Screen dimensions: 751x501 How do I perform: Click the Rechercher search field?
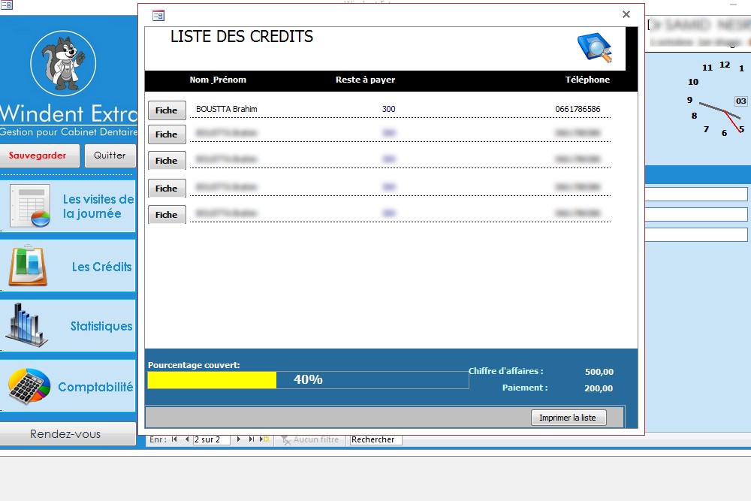[x=375, y=439]
